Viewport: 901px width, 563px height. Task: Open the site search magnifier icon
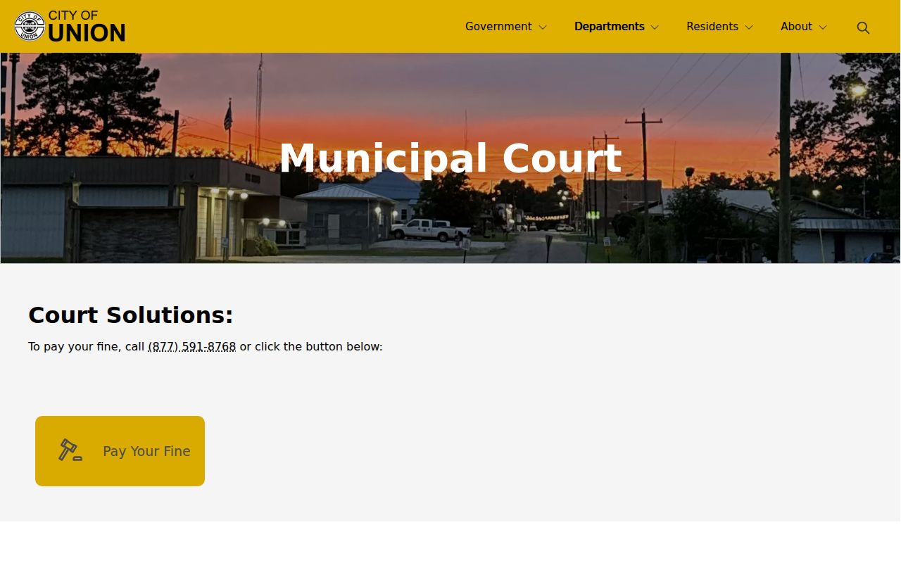click(863, 27)
